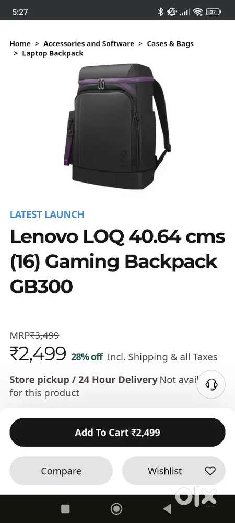Add To Cart for ₹2,499

[118, 433]
